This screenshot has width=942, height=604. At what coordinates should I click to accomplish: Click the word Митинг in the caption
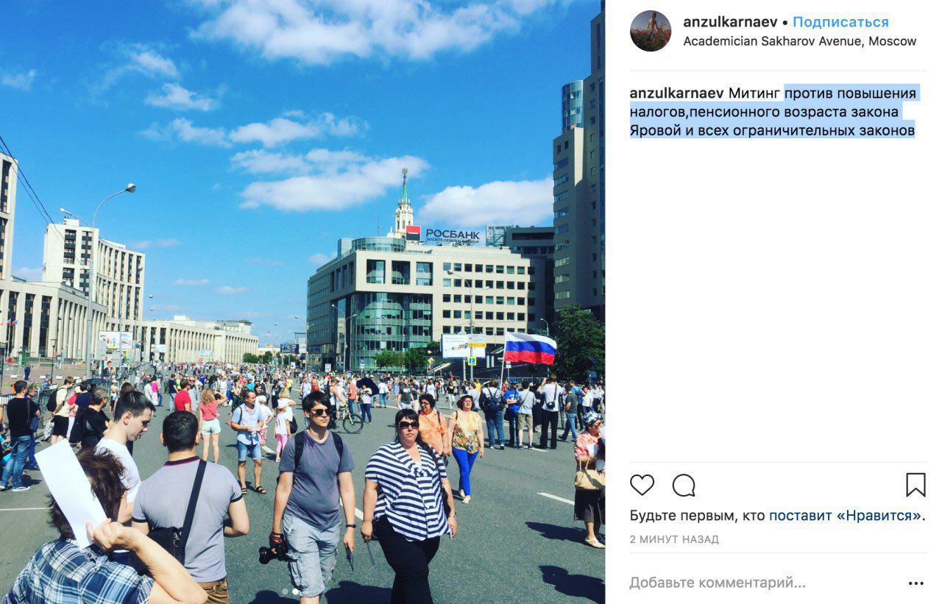[x=754, y=93]
